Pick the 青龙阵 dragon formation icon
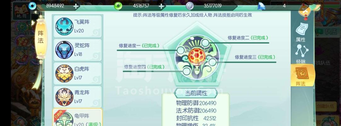Screen dimensions: 341x126 click(64, 97)
